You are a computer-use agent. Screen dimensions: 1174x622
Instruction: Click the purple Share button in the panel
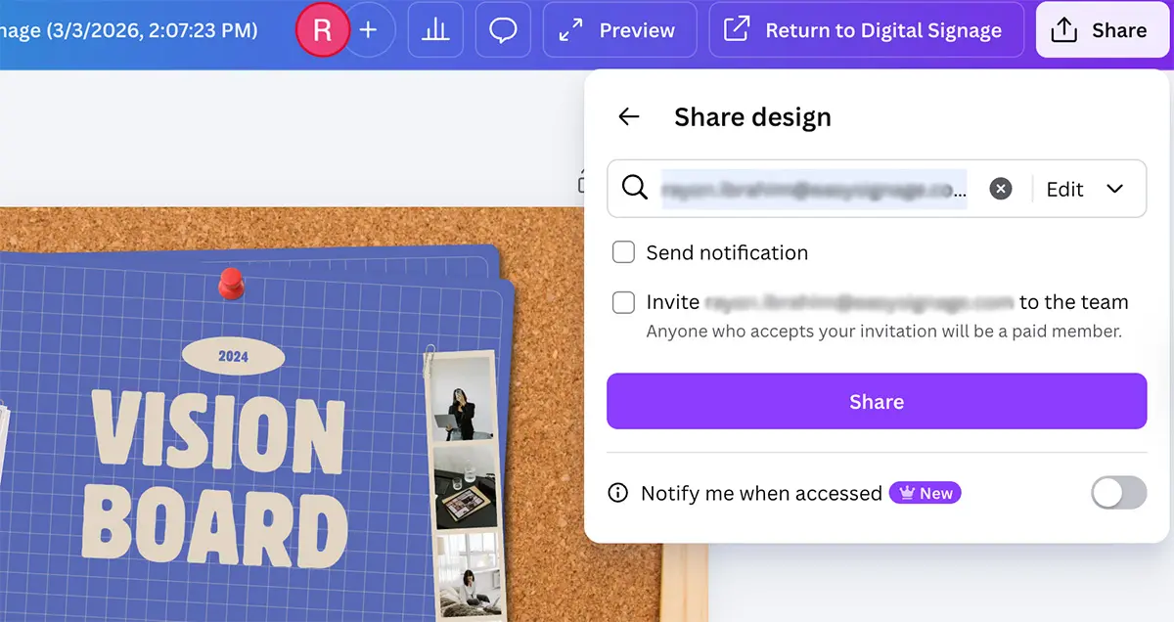coord(877,401)
